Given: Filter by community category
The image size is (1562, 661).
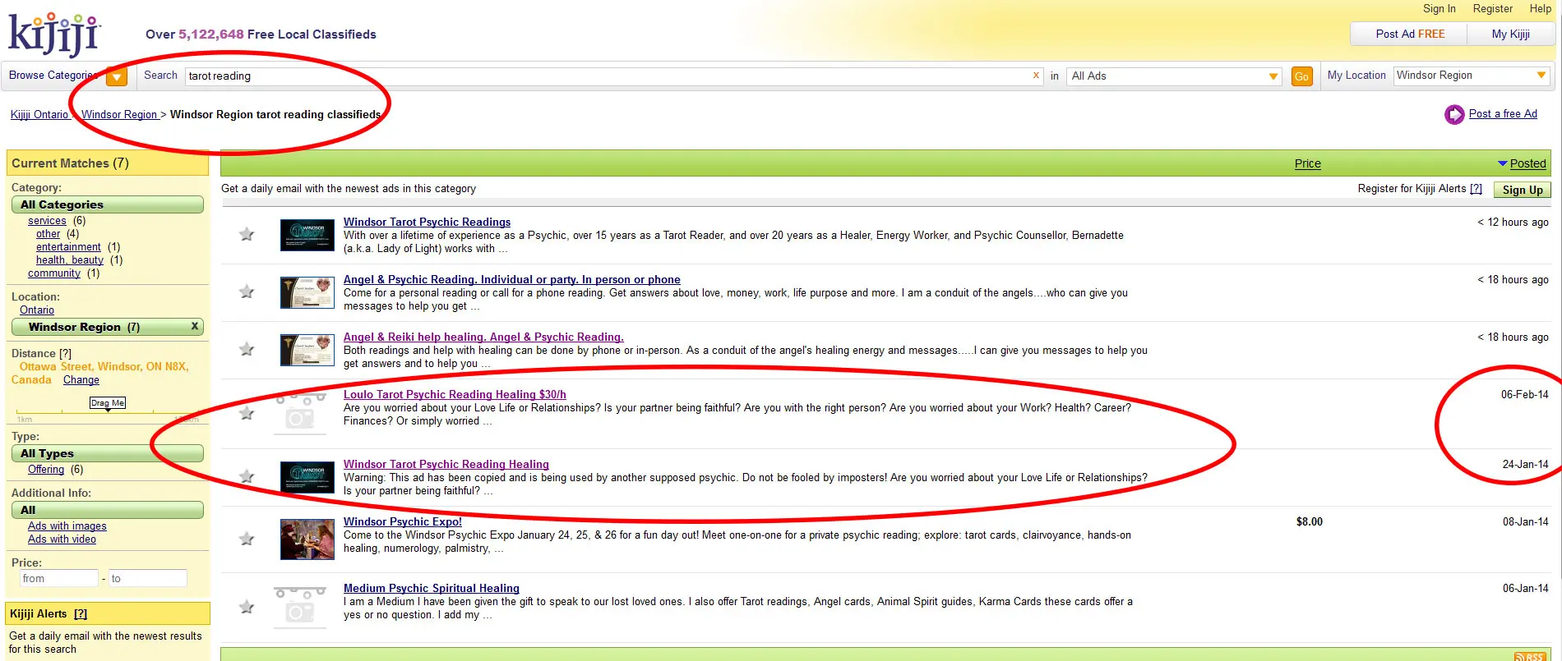Looking at the screenshot, I should [x=54, y=273].
